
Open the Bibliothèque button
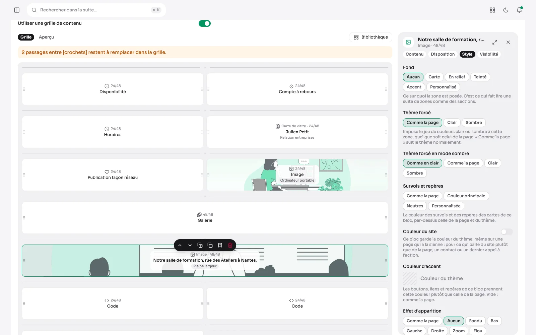pos(371,37)
